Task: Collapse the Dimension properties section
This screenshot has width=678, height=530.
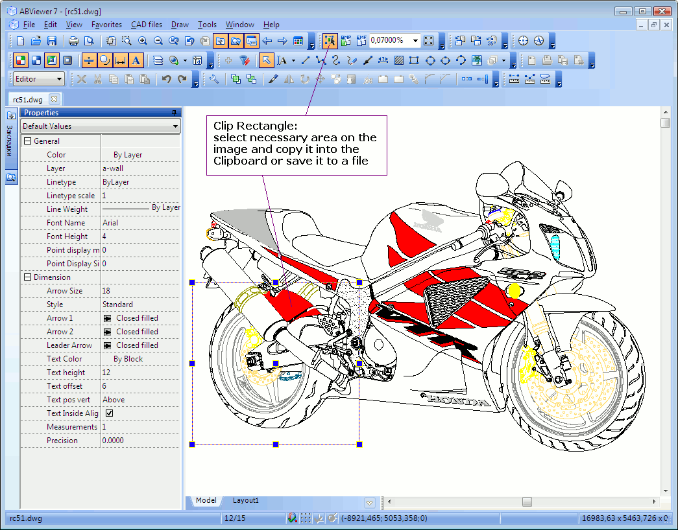Action: (28, 277)
